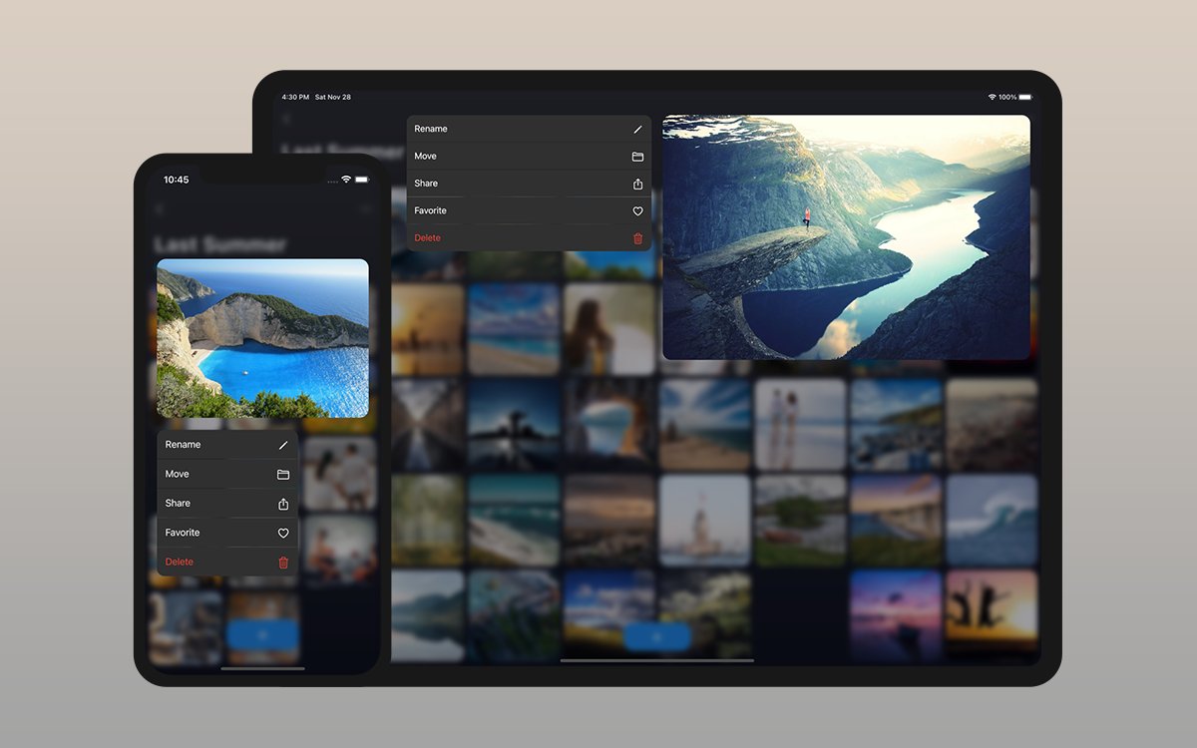Select the lighthouse tower thumbnail on iPad
The image size is (1197, 748).
[705, 521]
